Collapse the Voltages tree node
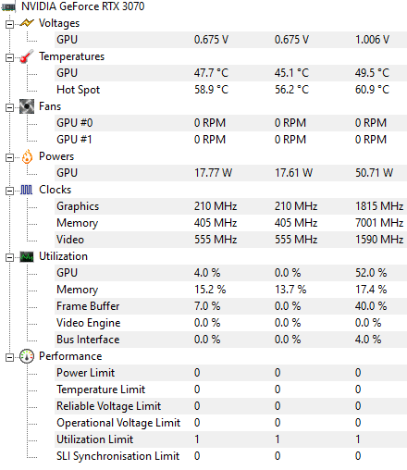 (9, 24)
